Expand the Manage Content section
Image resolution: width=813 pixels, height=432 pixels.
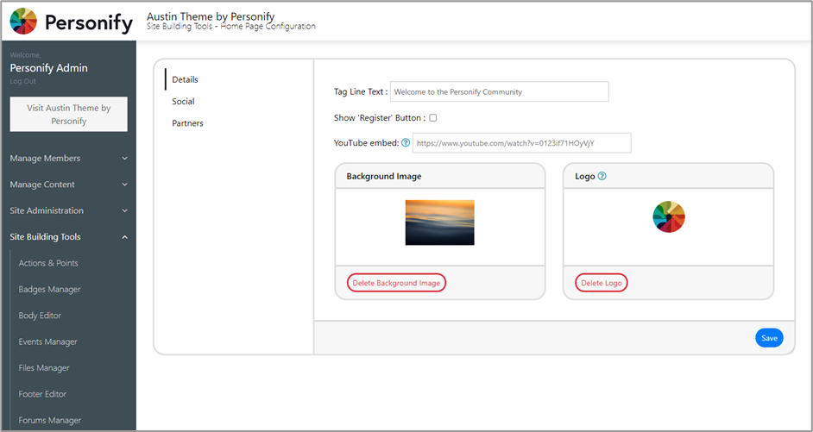click(x=68, y=185)
